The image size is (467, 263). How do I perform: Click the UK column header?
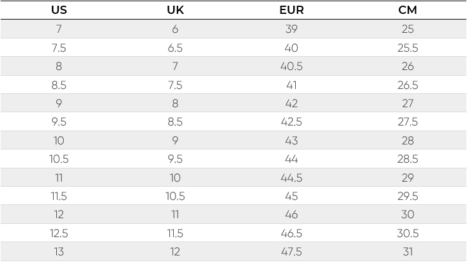coord(175,10)
